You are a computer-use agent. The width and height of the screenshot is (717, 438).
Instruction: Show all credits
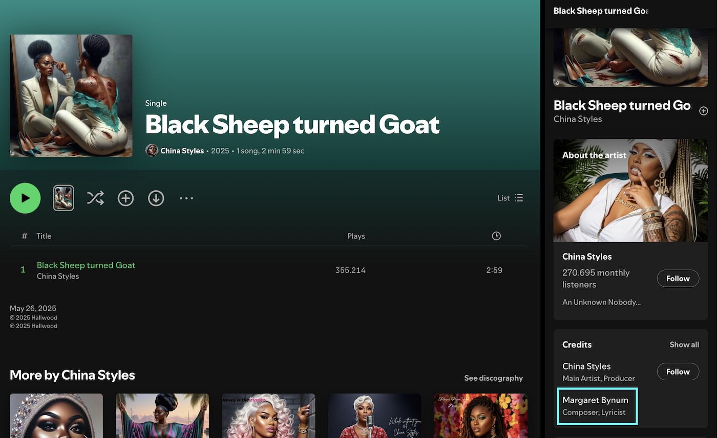point(684,344)
